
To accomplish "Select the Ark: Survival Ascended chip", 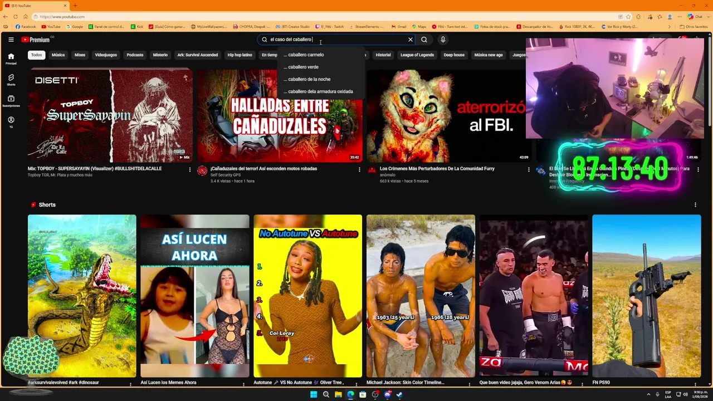I will 198,55.
